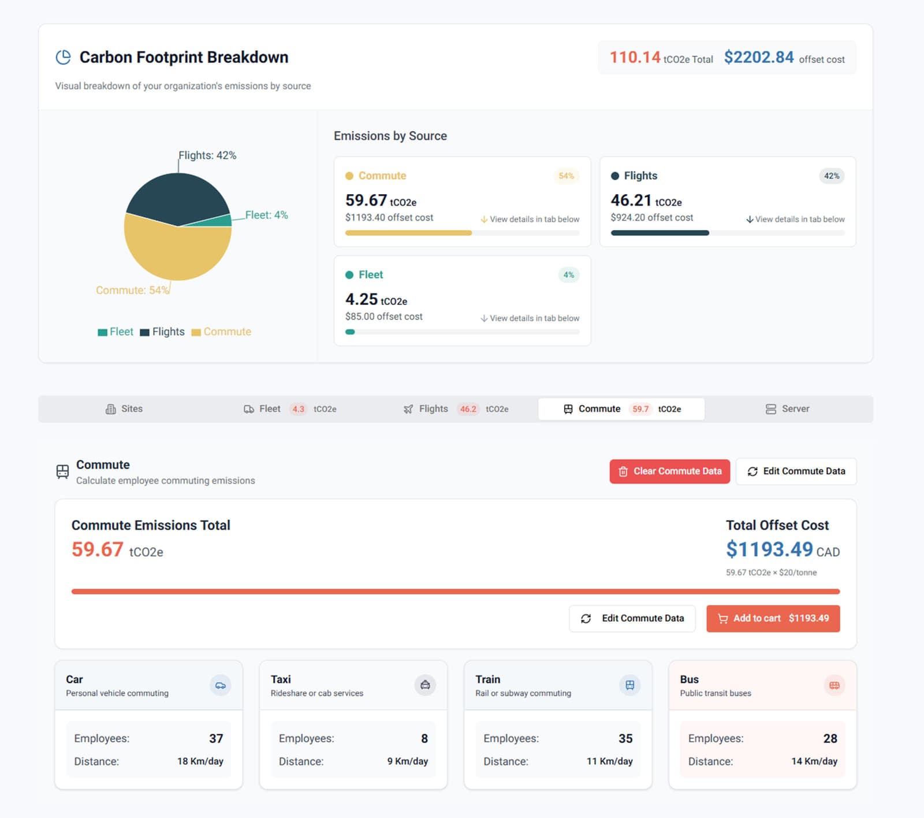
Task: Click the yellow dot beside Commute source card title
Action: (349, 176)
